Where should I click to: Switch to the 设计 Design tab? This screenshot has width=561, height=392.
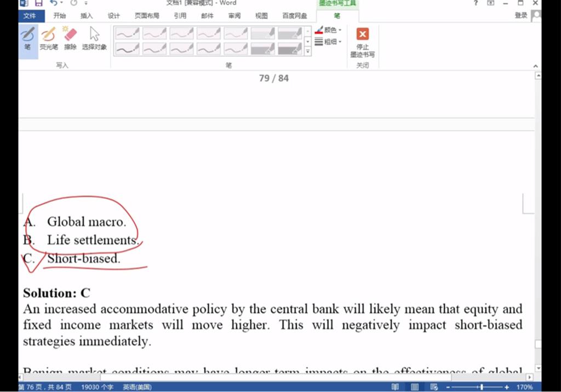(114, 16)
